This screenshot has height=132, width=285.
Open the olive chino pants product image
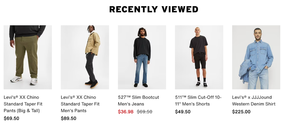28,57
